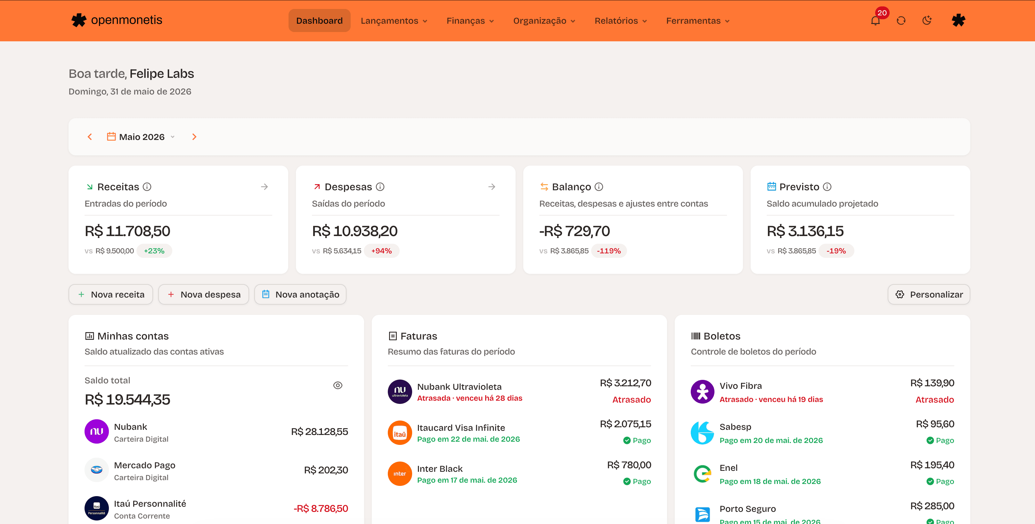Click the Itaú Personnalité negative balance
Image resolution: width=1035 pixels, height=524 pixels.
click(321, 508)
